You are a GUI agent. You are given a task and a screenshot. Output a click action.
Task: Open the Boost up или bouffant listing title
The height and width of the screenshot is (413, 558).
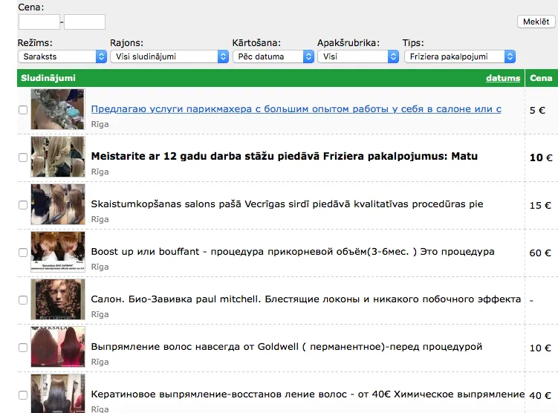click(293, 252)
